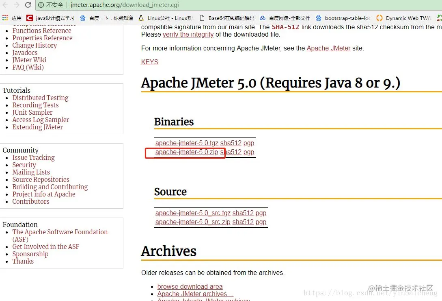This screenshot has width=442, height=301.
Task: Open Issue Tracking community link
Action: click(x=34, y=158)
